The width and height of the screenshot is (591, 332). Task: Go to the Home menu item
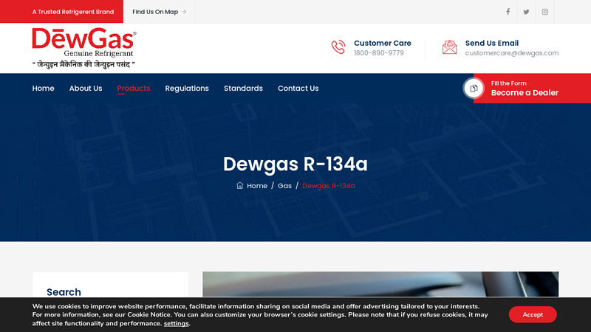tap(43, 88)
